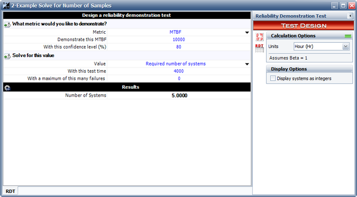Open the Units Hour (Hr) combo box

click(x=321, y=46)
